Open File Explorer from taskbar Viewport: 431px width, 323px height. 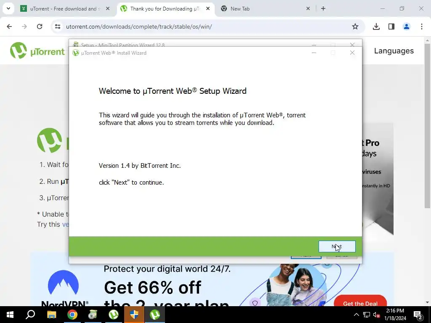51,315
